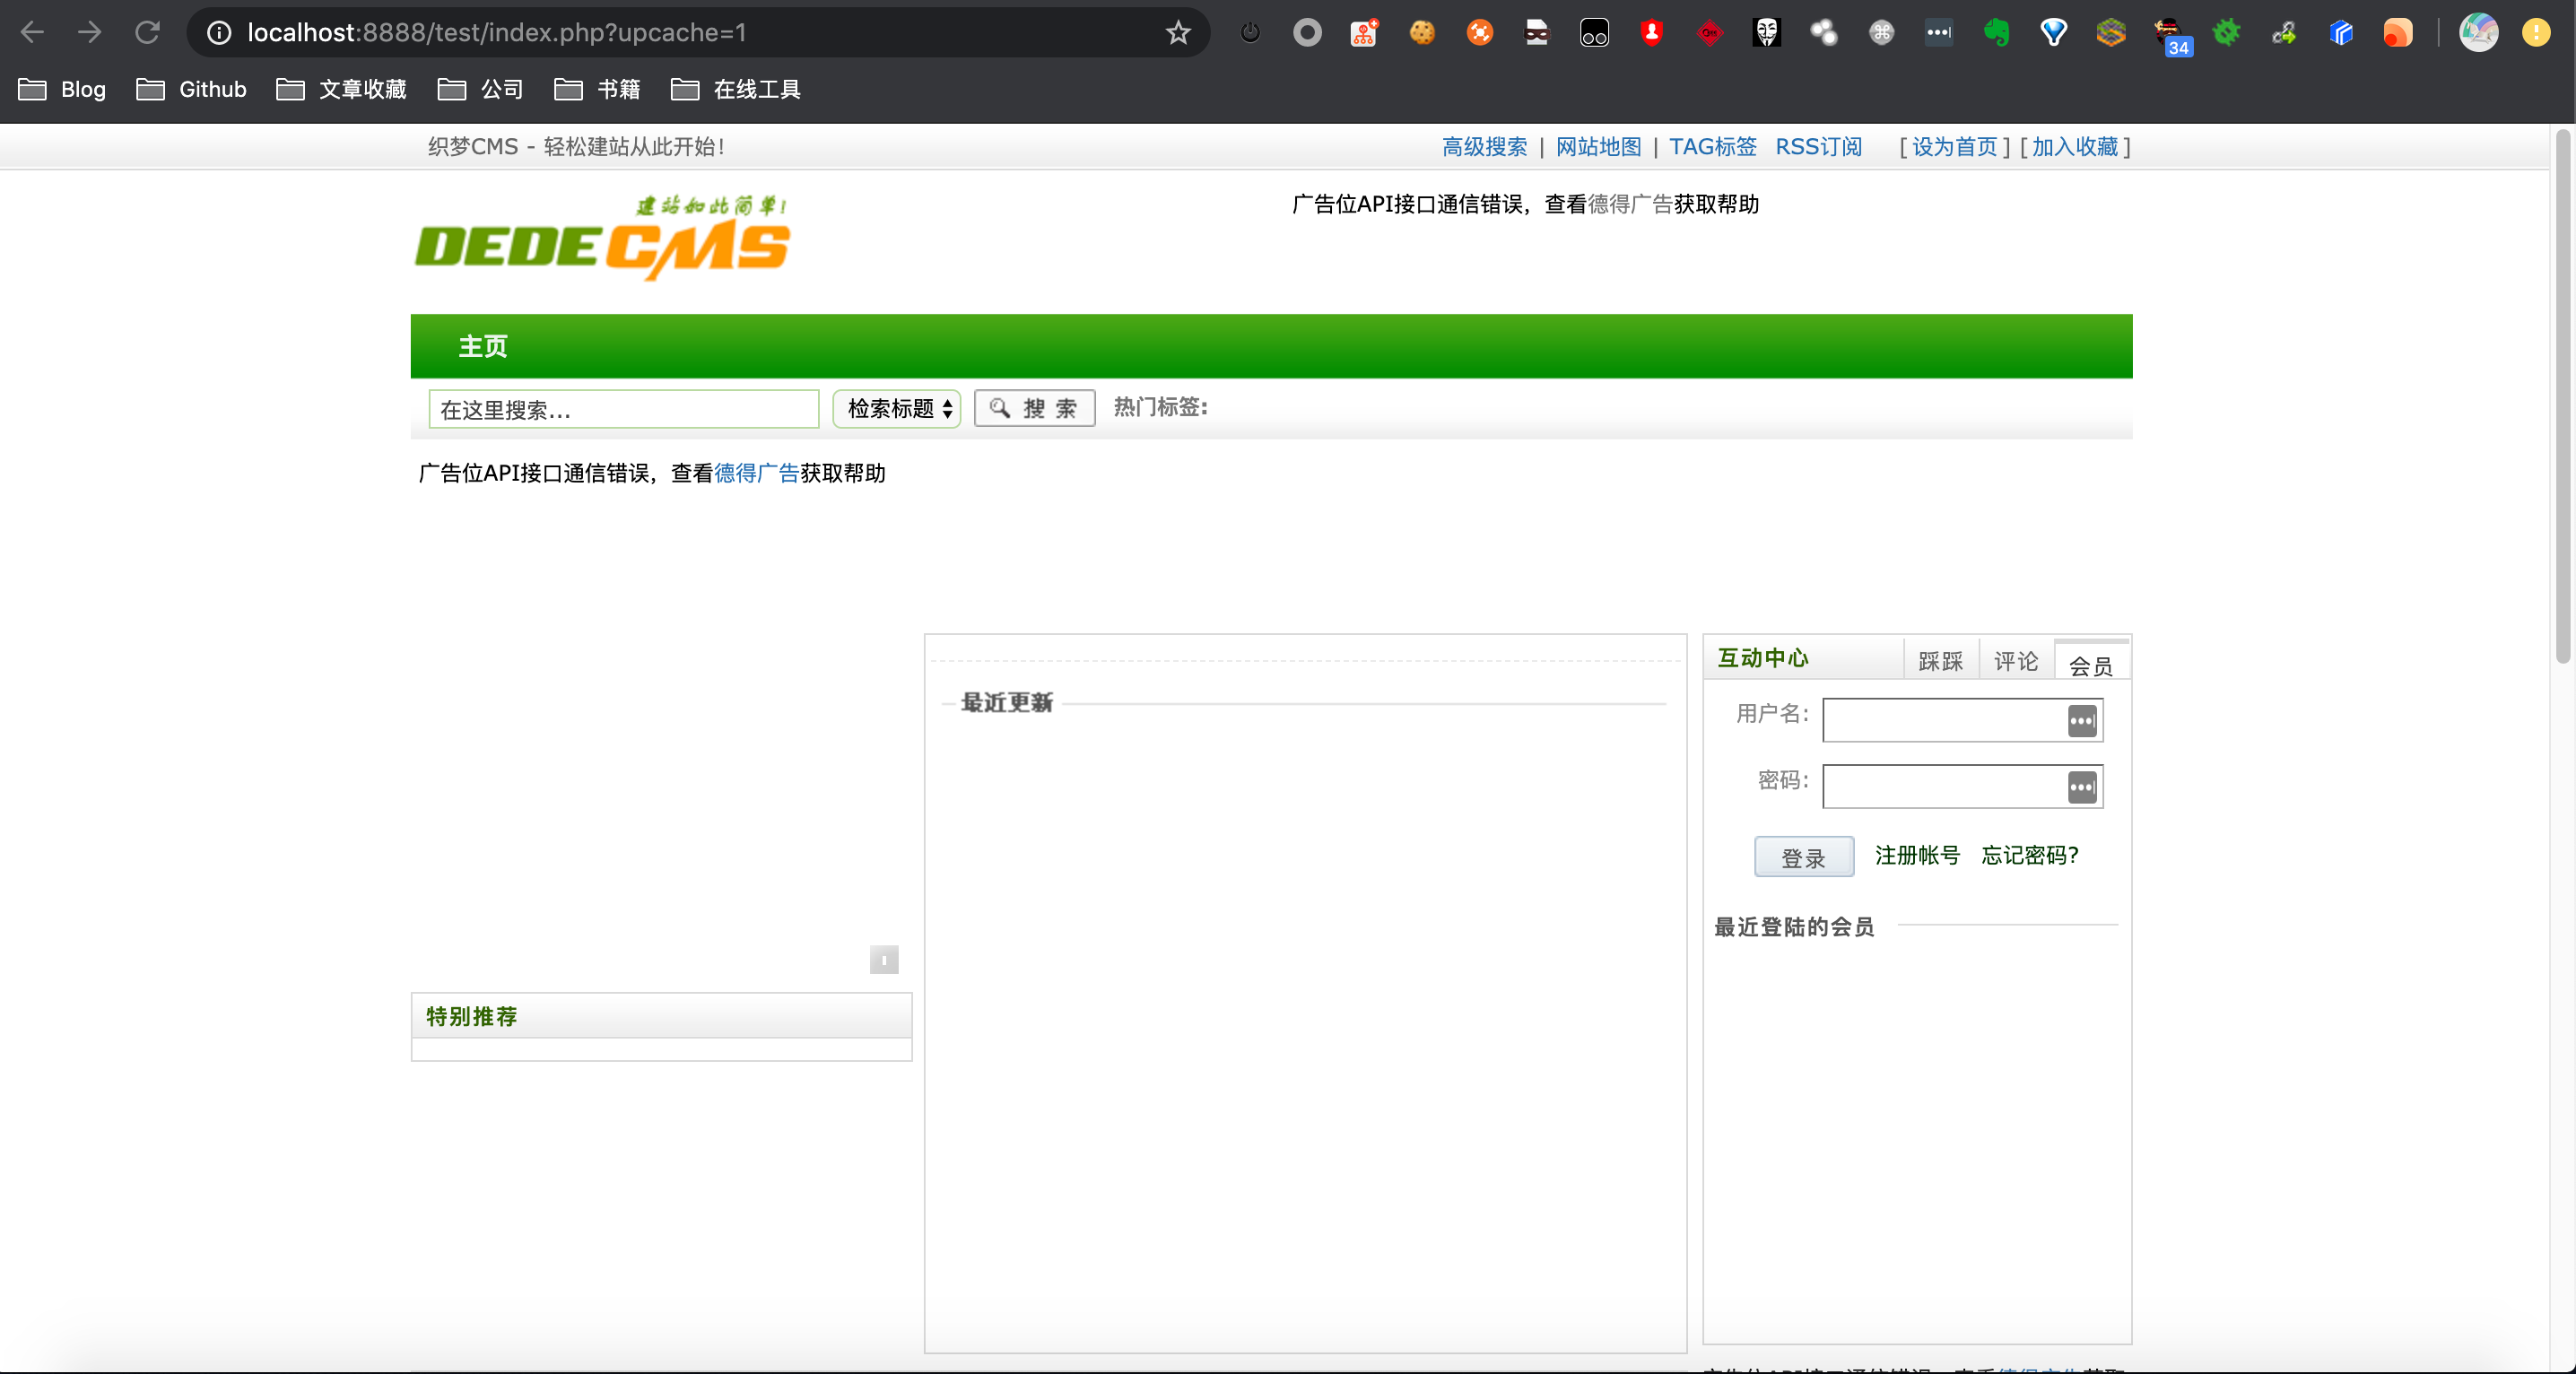Open the ninja extension with badge 34

pyautogui.click(x=2172, y=36)
